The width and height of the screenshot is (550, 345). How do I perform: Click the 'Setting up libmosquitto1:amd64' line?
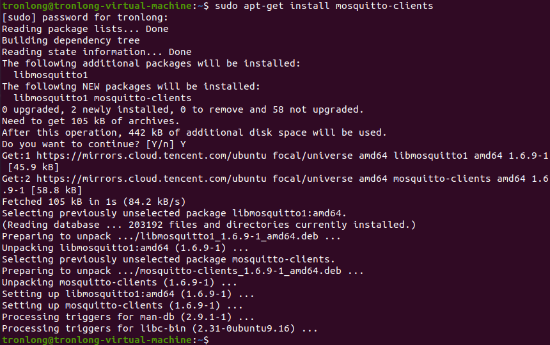pos(128,294)
